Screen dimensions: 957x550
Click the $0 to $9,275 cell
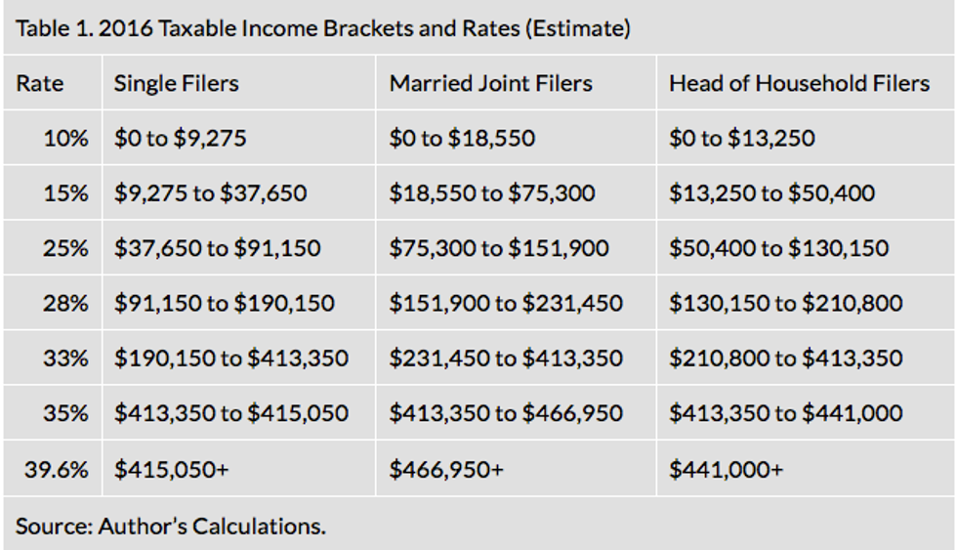(x=180, y=138)
